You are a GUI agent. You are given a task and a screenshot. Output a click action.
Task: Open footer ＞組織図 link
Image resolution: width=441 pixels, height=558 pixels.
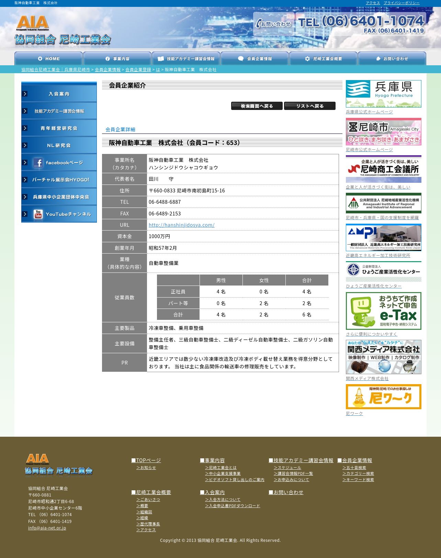pos(144,512)
